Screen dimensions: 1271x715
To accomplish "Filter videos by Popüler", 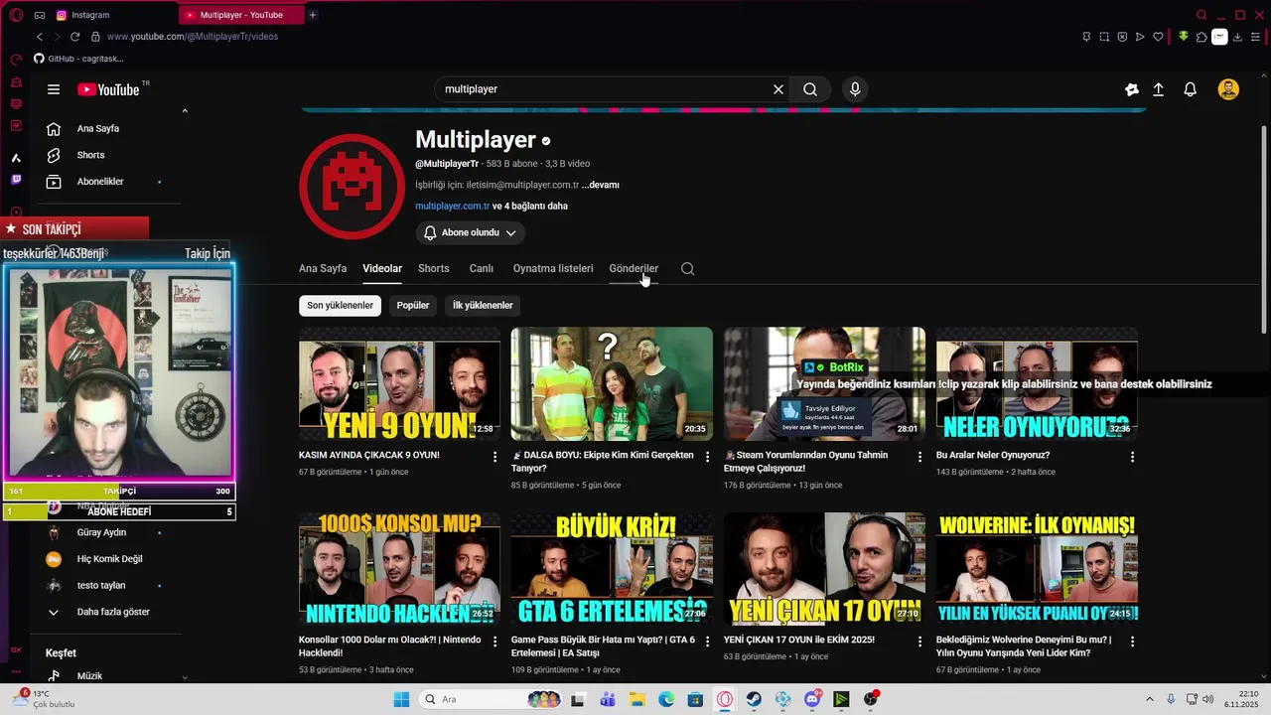I will (413, 306).
